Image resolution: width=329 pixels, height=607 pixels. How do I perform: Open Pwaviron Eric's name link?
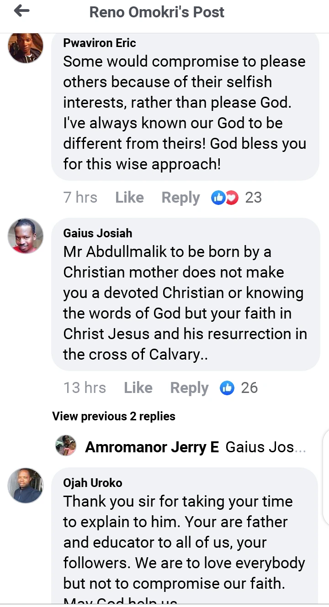coord(100,43)
